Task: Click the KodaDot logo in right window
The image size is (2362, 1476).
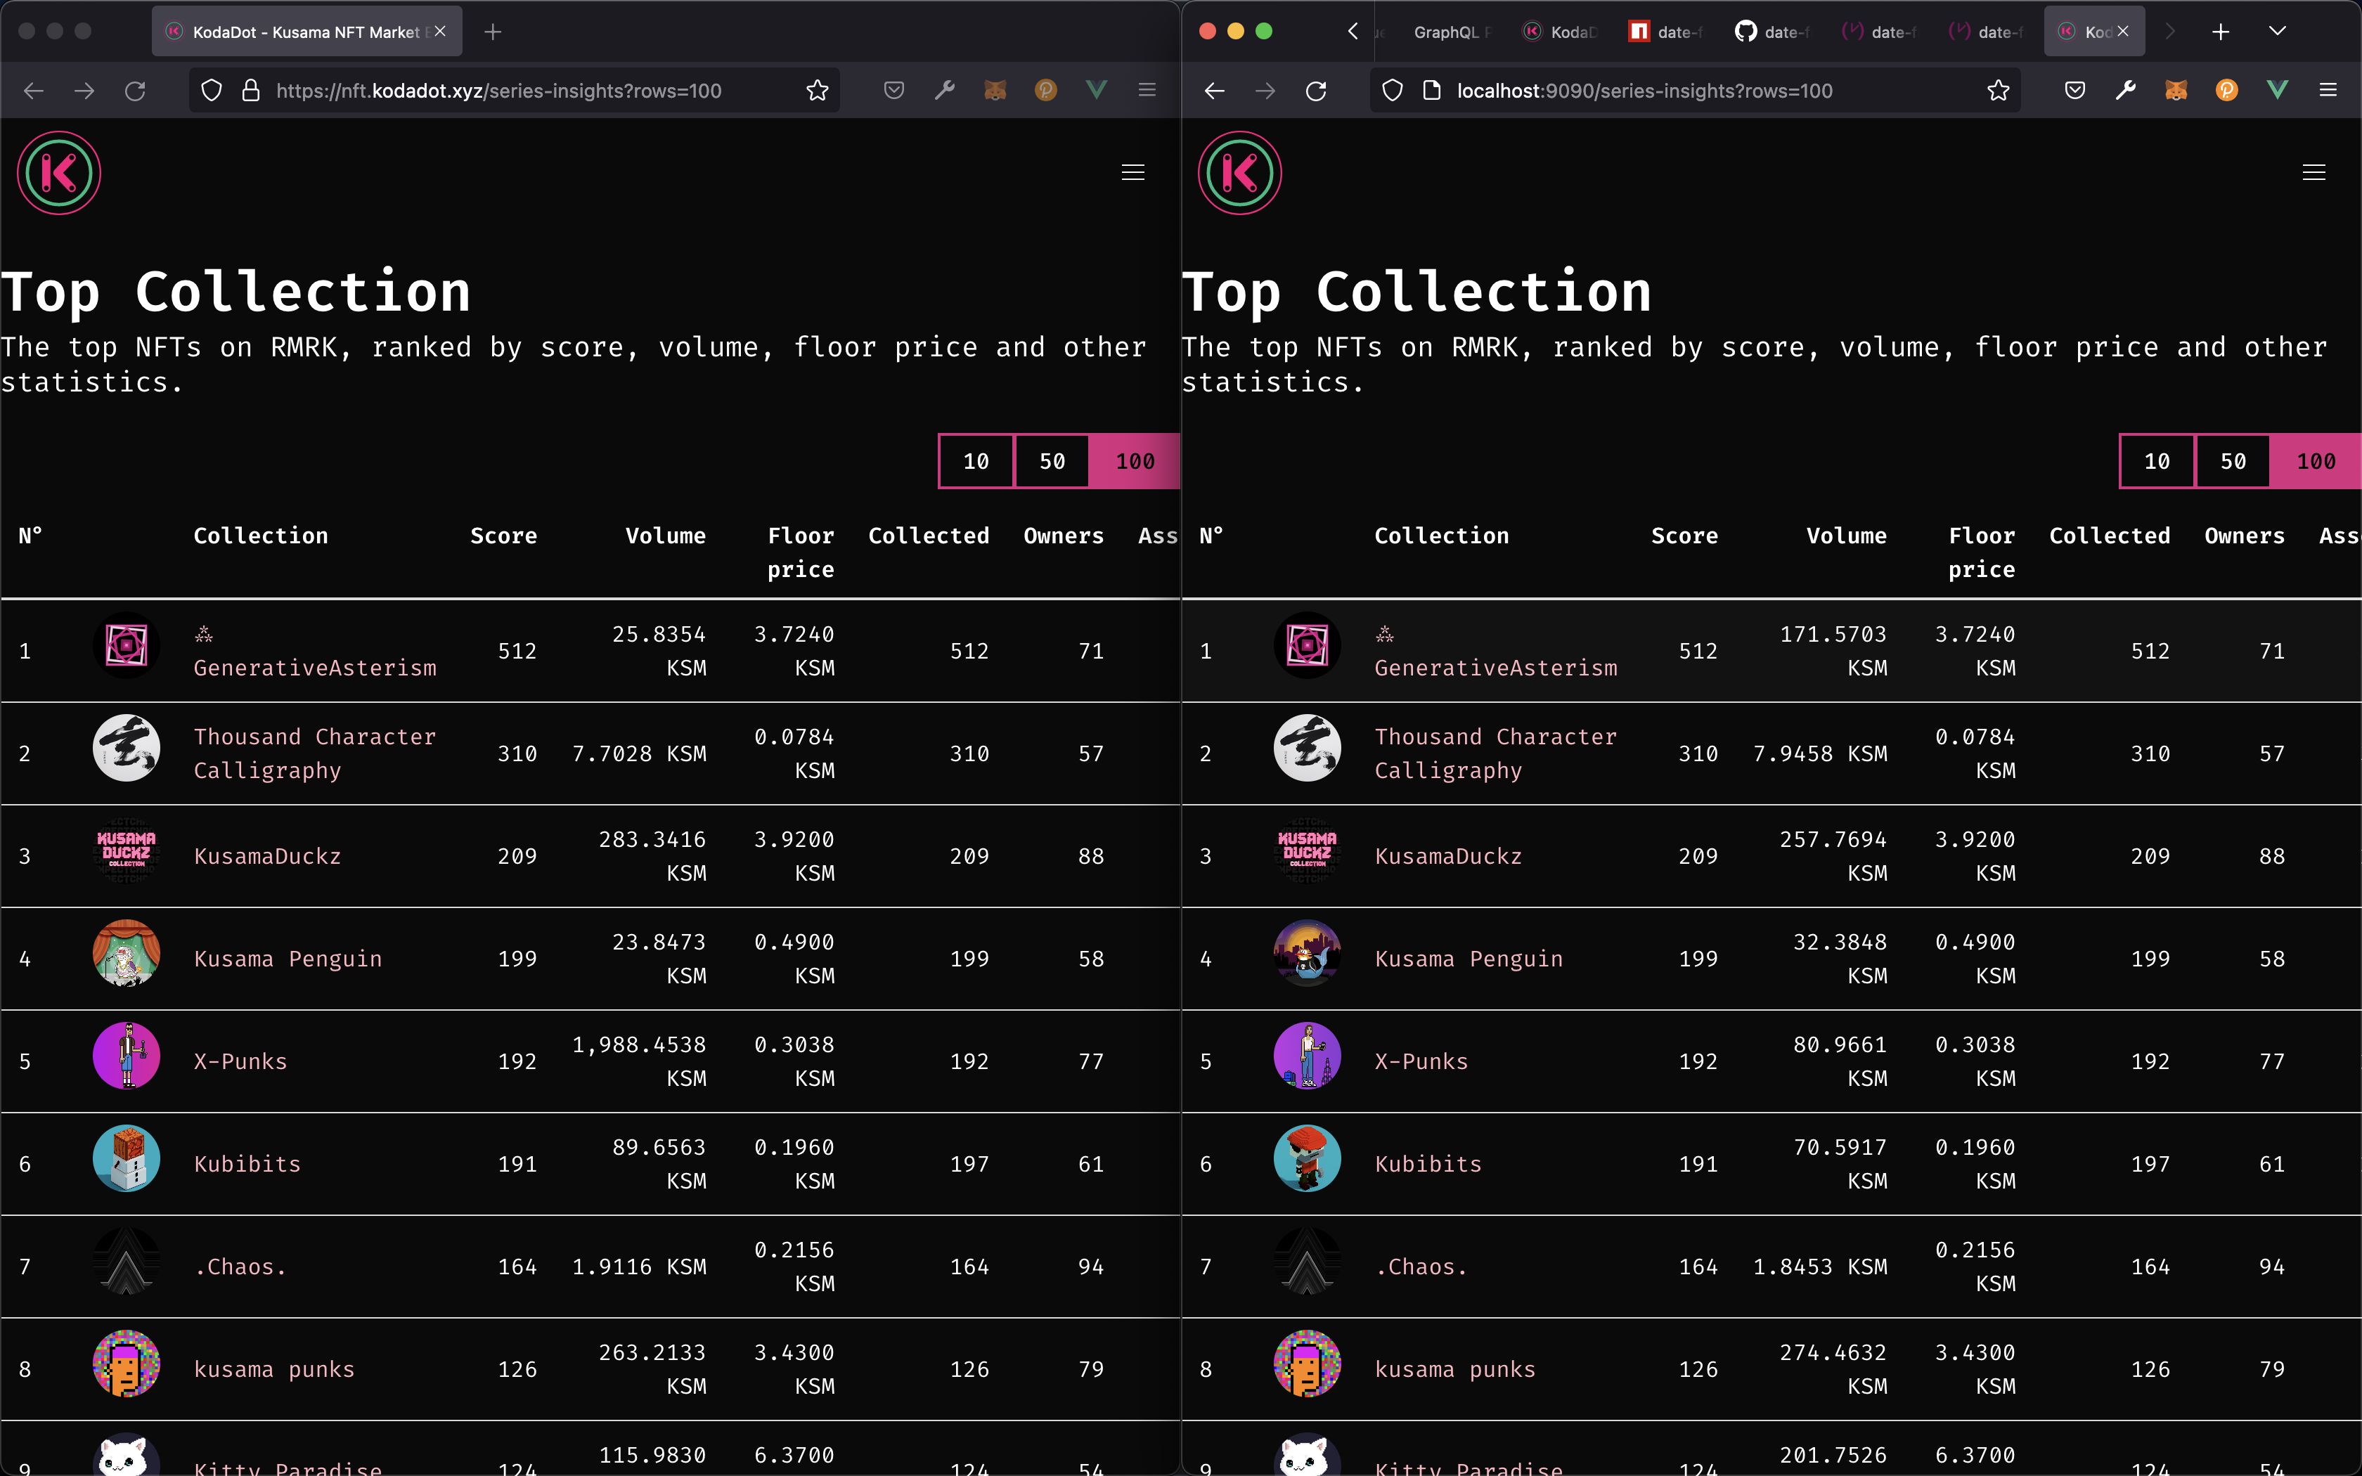Action: 1239,173
